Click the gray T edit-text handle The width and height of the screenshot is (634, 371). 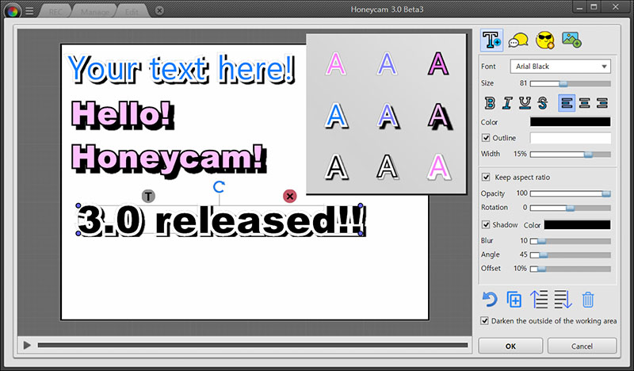click(x=148, y=197)
